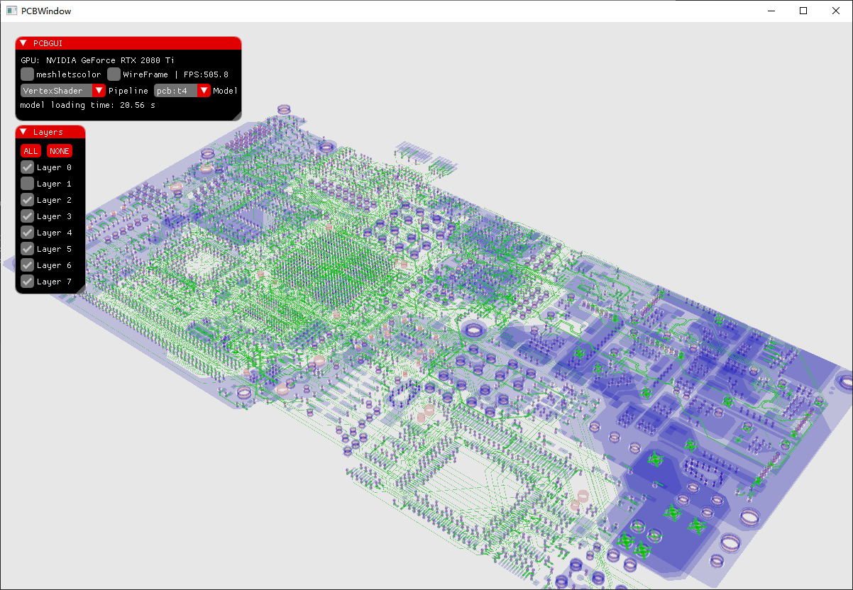Click the FPS:505.8 readout

click(x=206, y=74)
